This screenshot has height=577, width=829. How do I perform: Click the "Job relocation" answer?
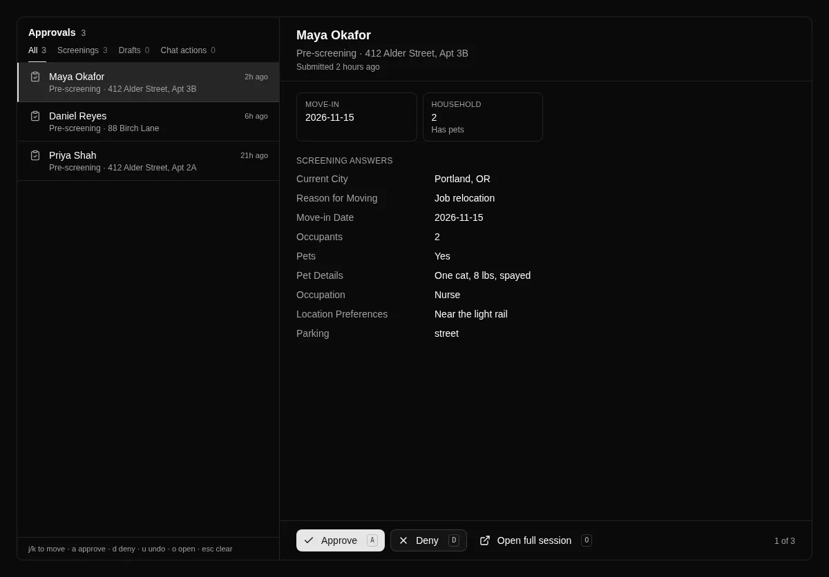[464, 198]
